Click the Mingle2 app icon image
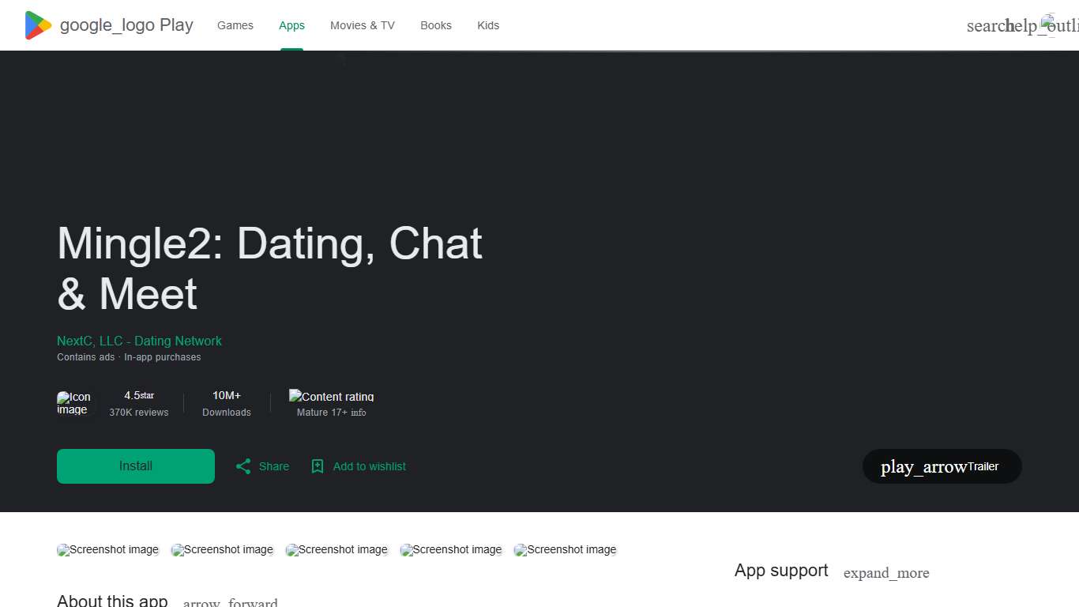Viewport: 1079px width, 607px height. point(74,403)
